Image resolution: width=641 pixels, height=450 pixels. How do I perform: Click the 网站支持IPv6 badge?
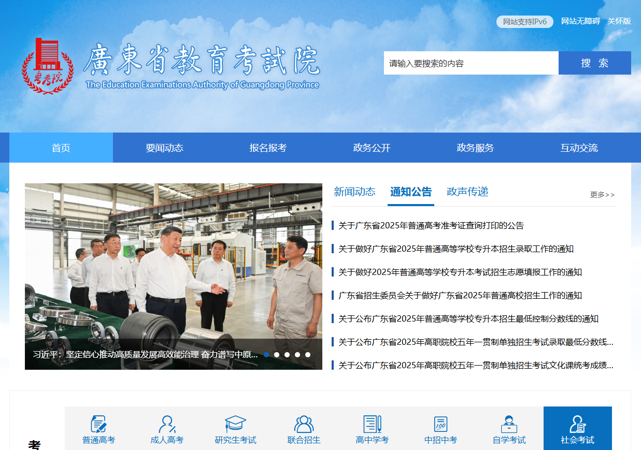click(x=525, y=22)
